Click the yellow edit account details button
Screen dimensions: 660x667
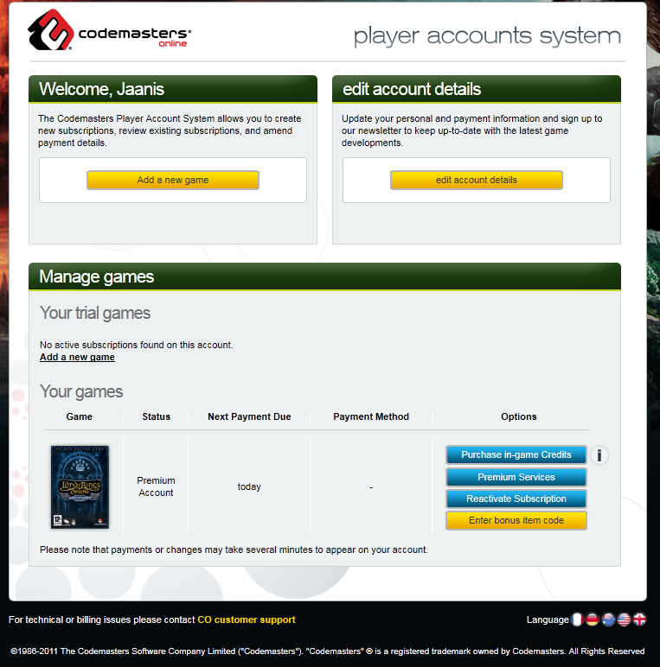click(477, 180)
